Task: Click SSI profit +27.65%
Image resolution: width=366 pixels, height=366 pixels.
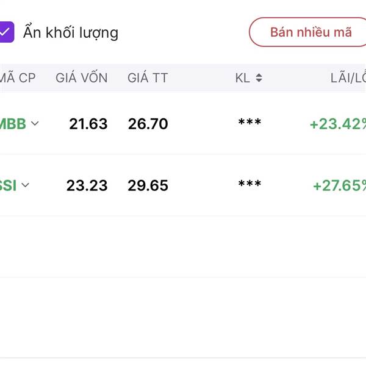Action: point(339,185)
